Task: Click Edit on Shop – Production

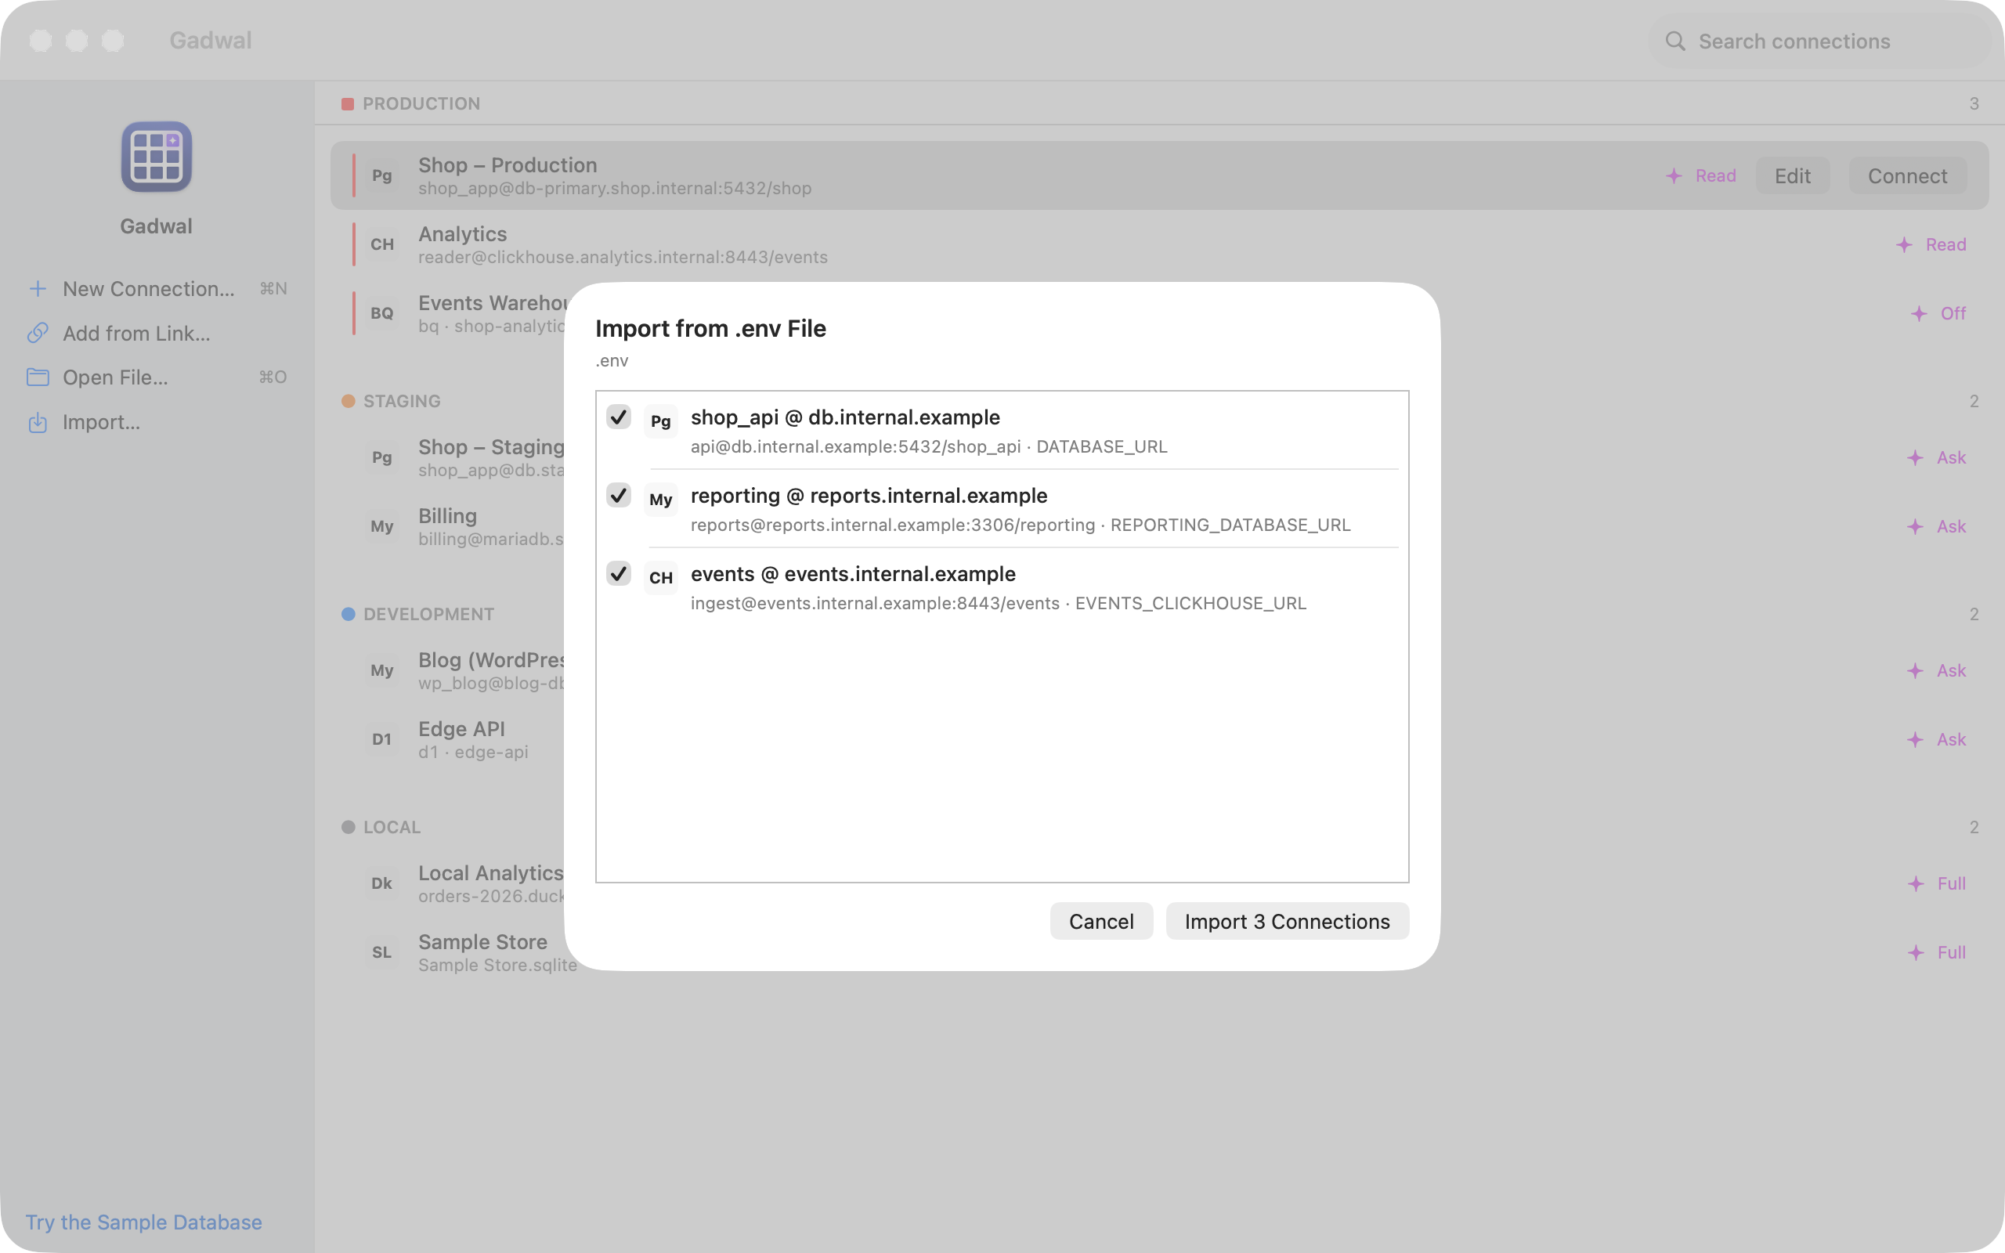Action: 1792,175
